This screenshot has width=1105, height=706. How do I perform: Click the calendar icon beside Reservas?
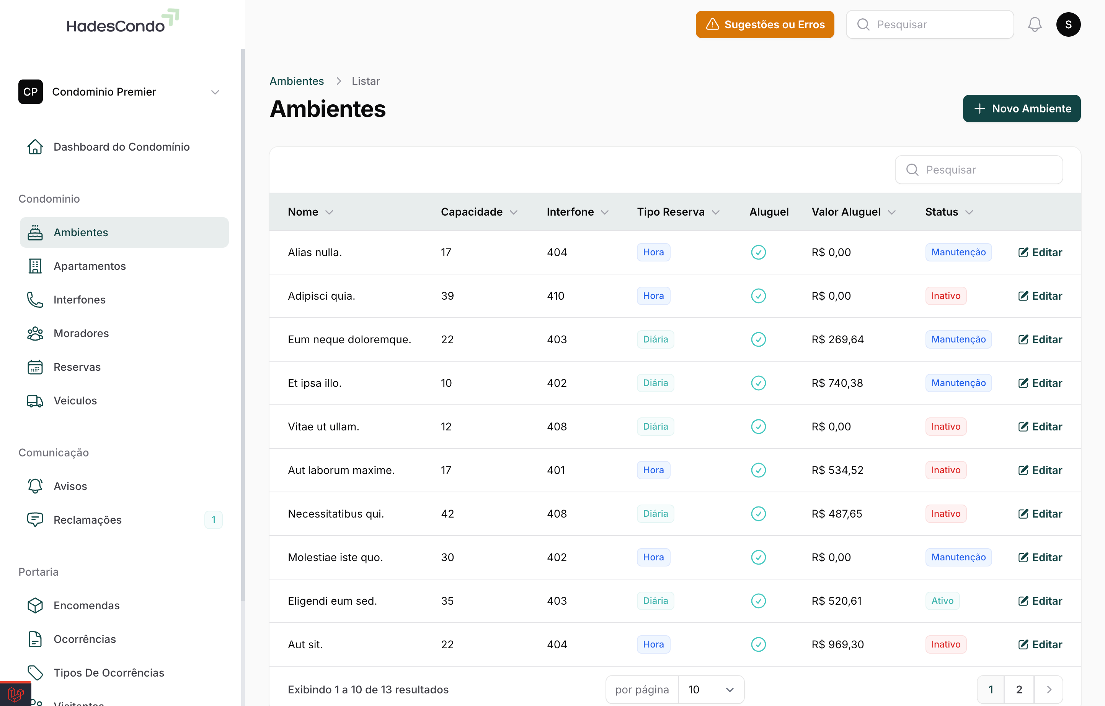pos(35,367)
